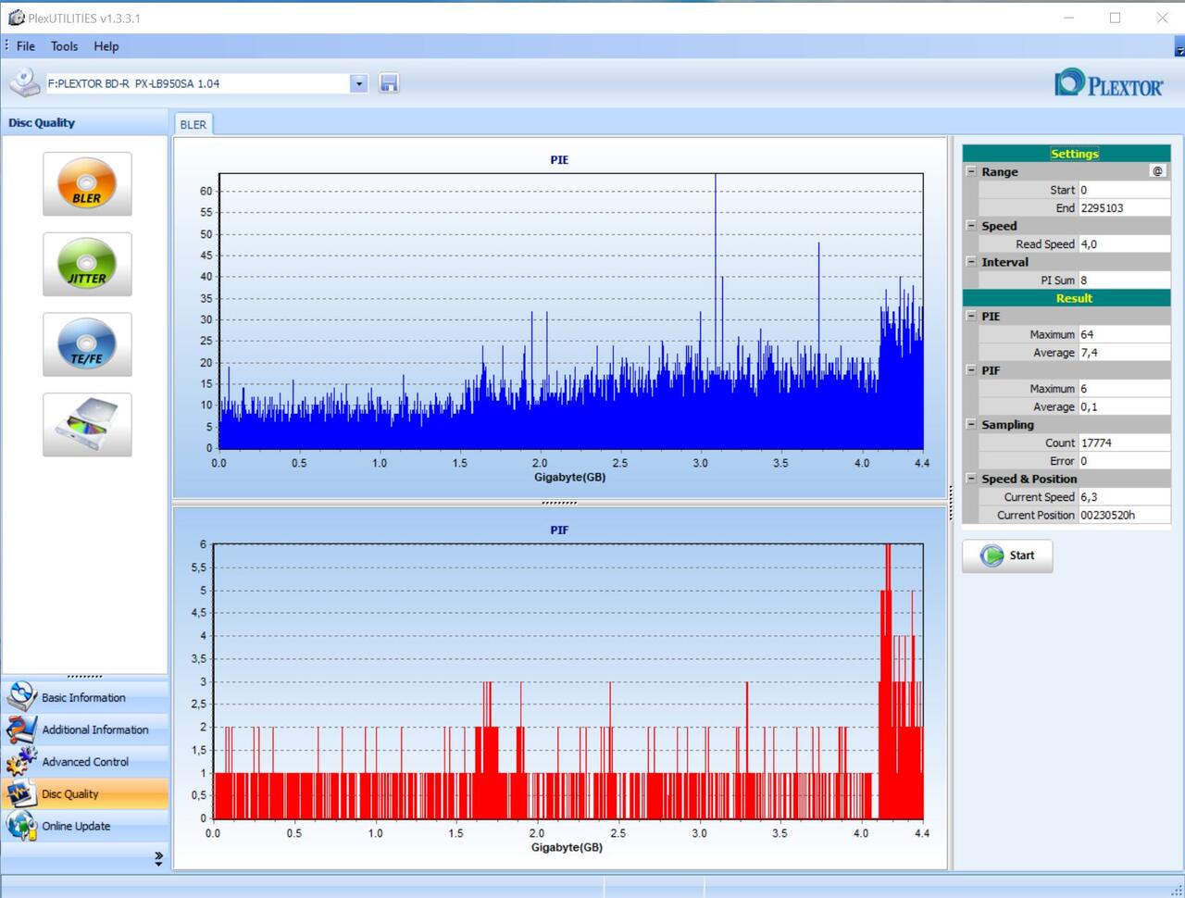Screen dimensions: 1185x898
Task: Save results with the floppy disk icon
Action: [389, 83]
